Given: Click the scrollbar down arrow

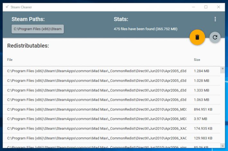Looking at the screenshot, I should (223, 146).
